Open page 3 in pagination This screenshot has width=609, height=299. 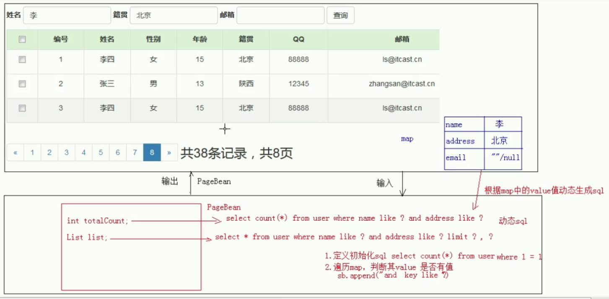(67, 153)
